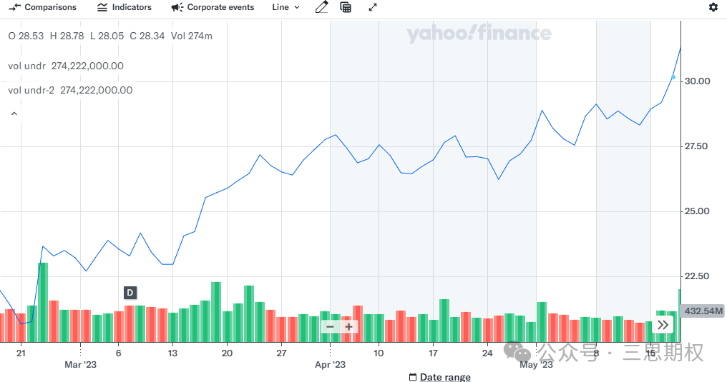727x382 pixels.
Task: Open the Date range picker
Action: pos(439,377)
